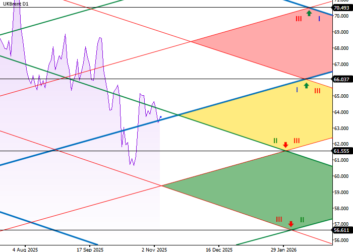Select the 61.555 price level tag

coord(341,151)
